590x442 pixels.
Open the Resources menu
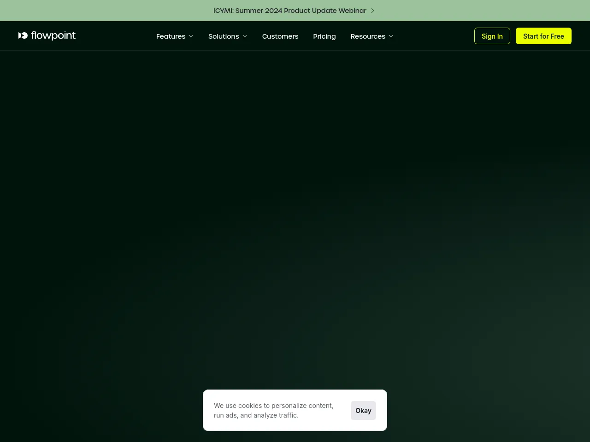367,36
